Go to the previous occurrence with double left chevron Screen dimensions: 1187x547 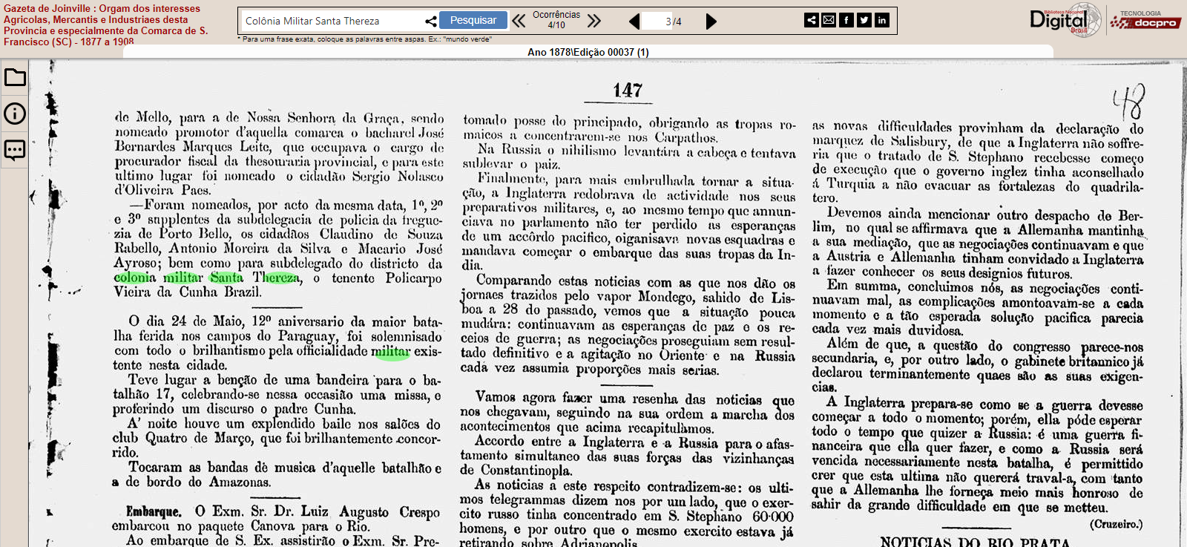519,21
